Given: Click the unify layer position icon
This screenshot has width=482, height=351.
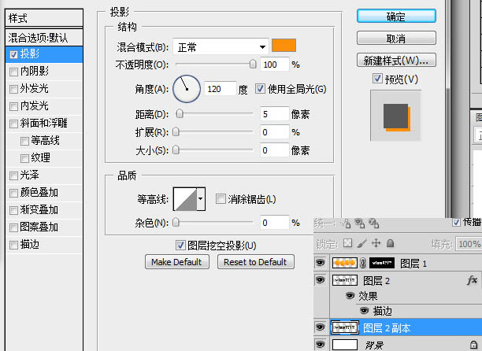Looking at the screenshot, I should click(x=346, y=224).
